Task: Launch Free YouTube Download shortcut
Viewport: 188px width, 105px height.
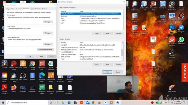Action: [x=172, y=41]
